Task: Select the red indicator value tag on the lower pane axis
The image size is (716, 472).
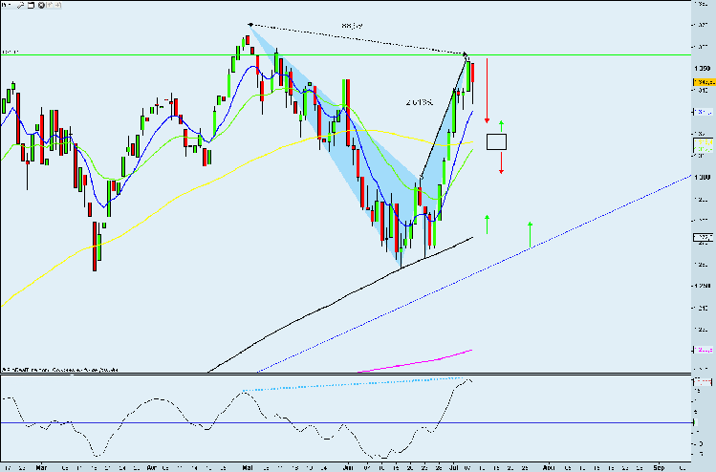Action: click(x=704, y=380)
